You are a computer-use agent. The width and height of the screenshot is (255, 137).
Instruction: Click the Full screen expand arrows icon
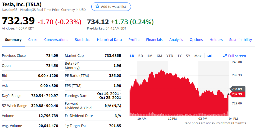pyautogui.click(x=225, y=56)
